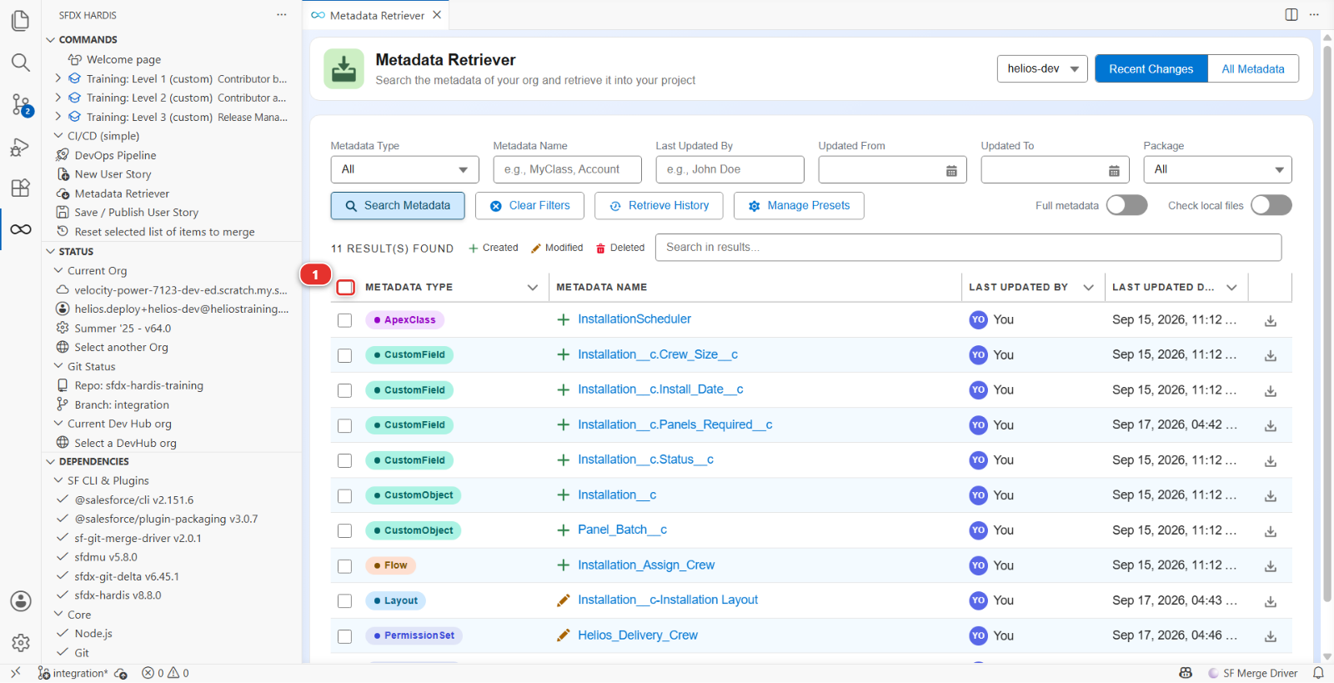Open calendar picker for Updated To

(x=1114, y=170)
